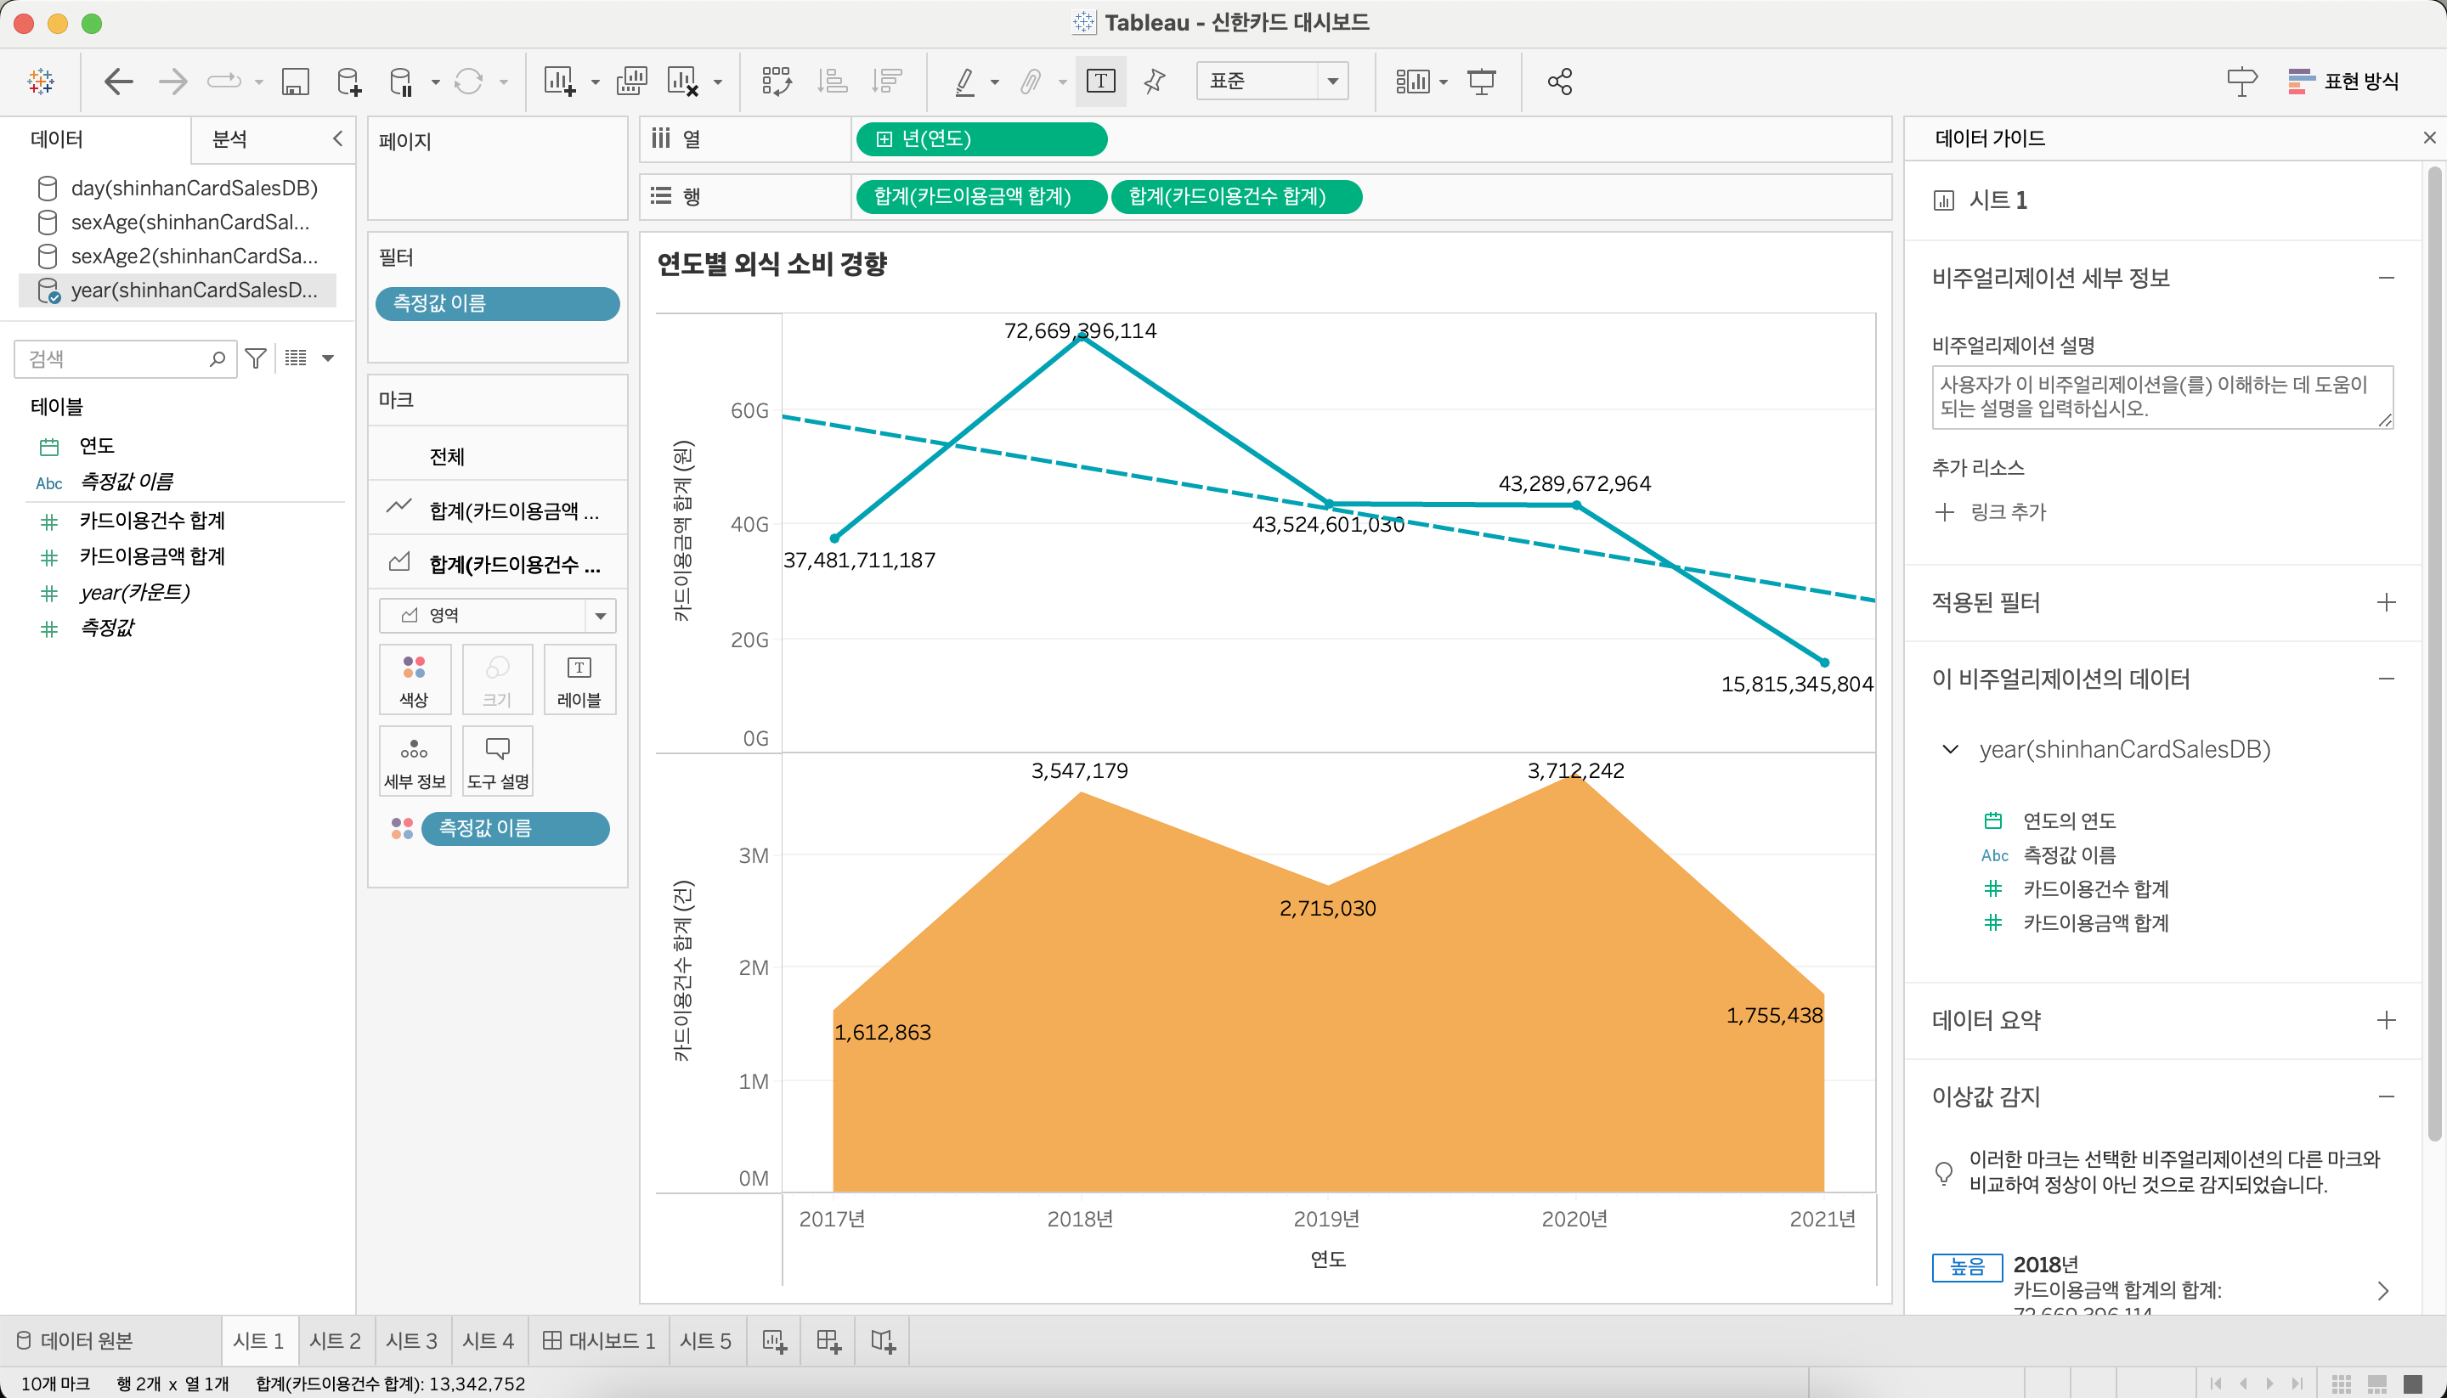Expand the Applied Filters section
The height and width of the screenshot is (1398, 2447).
click(x=2386, y=603)
